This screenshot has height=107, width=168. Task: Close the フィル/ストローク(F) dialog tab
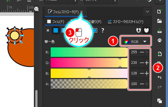[81, 12]
